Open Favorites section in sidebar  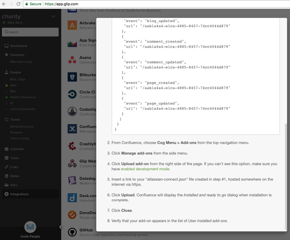click(17, 55)
